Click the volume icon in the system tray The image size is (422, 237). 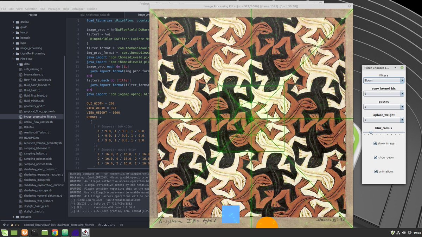point(403,232)
